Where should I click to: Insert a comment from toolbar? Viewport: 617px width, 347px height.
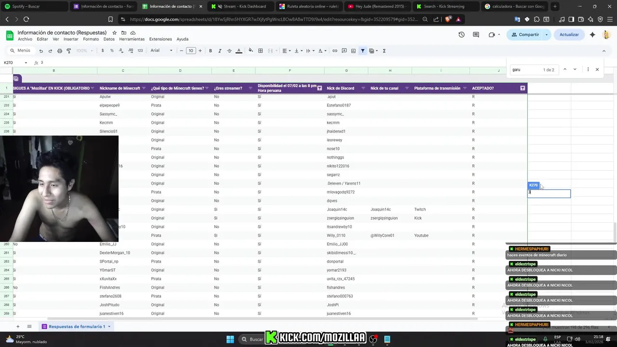click(x=344, y=51)
